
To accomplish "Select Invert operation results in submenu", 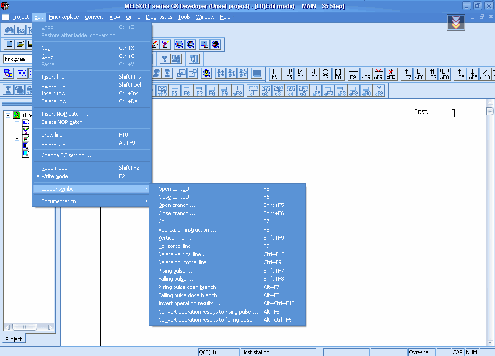I will click(x=227, y=303).
